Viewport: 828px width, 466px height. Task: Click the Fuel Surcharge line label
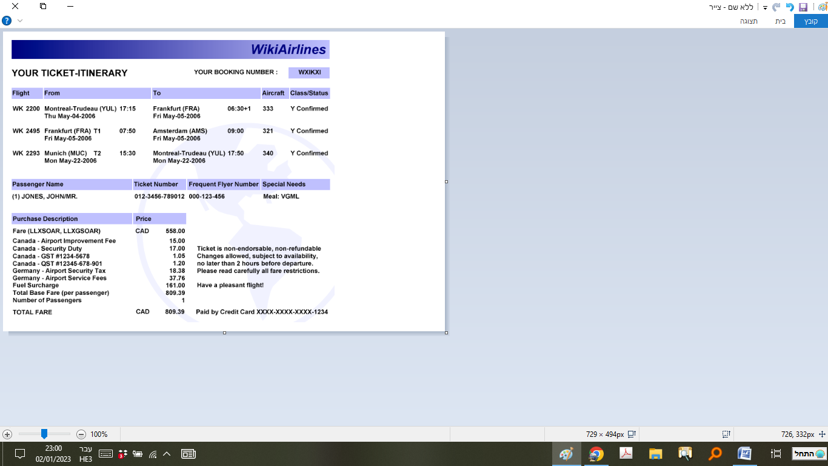[x=36, y=285]
